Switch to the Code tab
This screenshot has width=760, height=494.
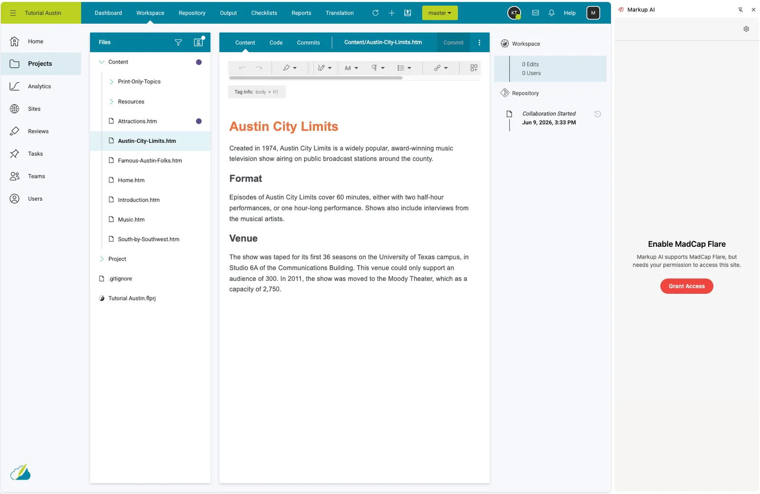(x=276, y=43)
